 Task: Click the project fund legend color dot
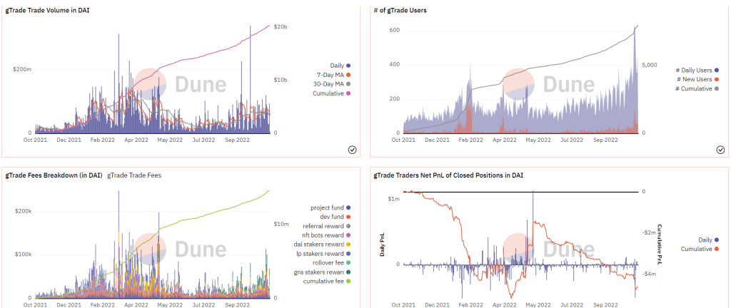348,207
